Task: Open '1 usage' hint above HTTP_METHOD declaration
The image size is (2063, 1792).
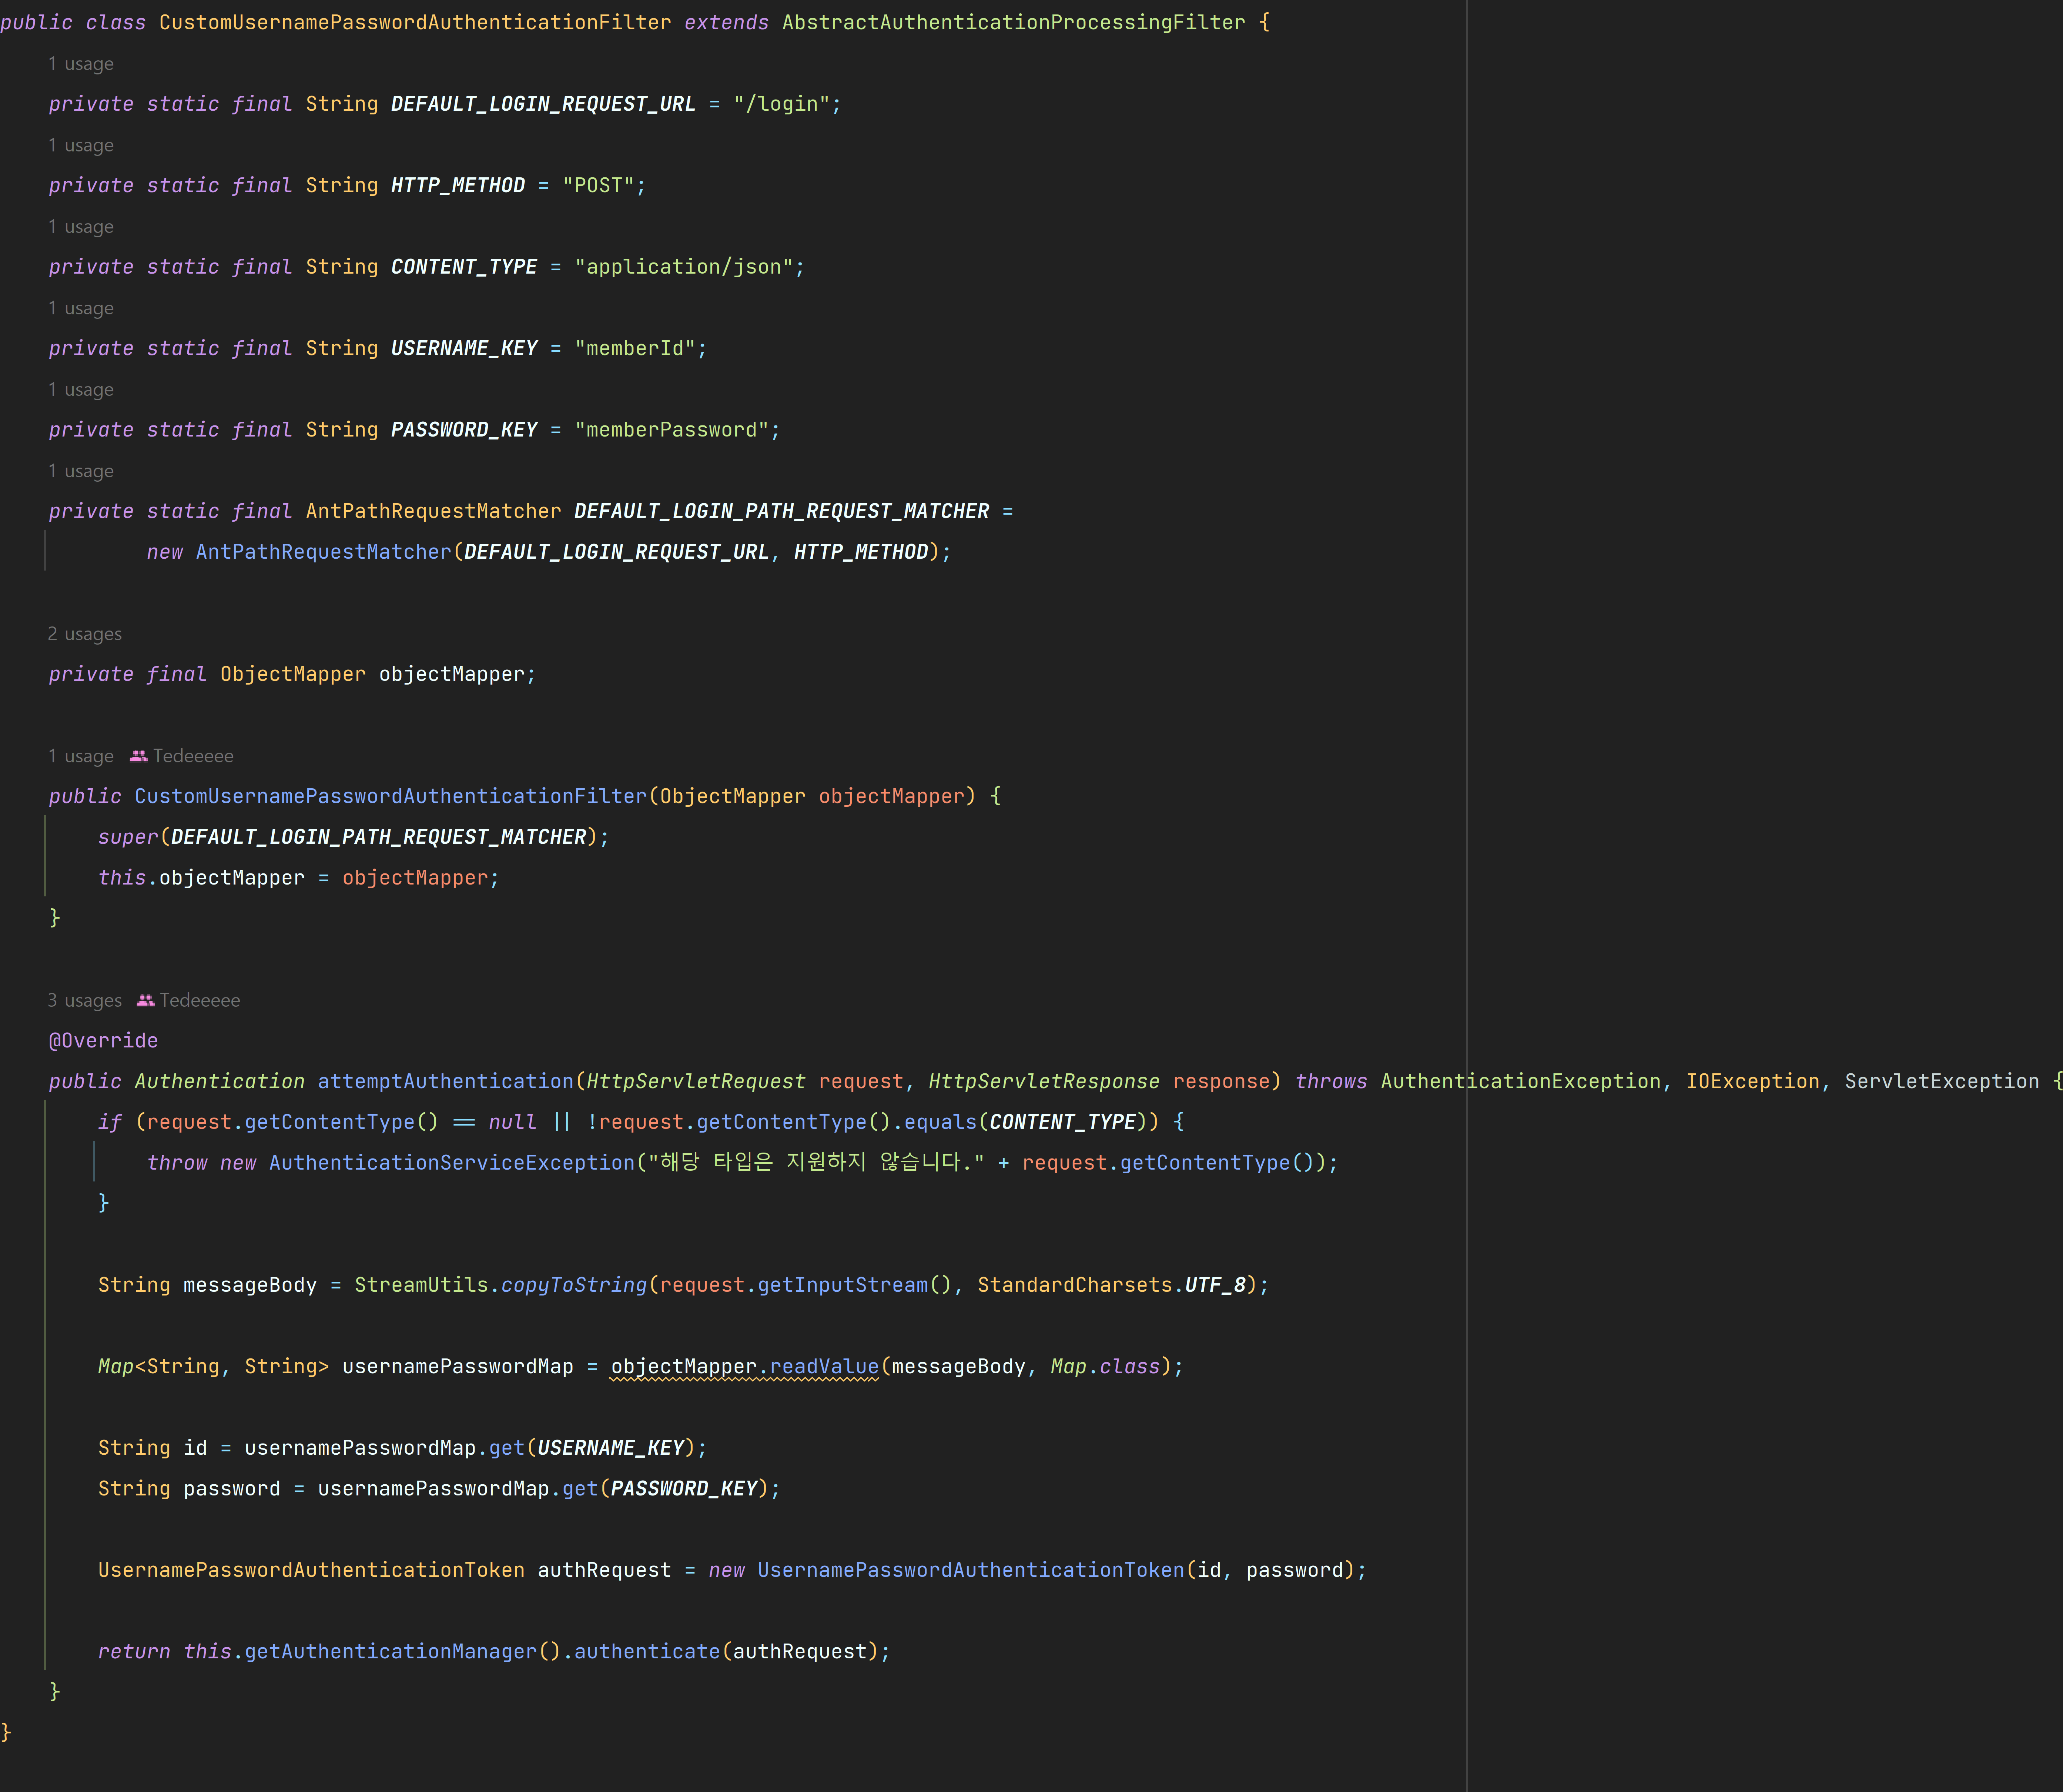Action: coord(81,146)
